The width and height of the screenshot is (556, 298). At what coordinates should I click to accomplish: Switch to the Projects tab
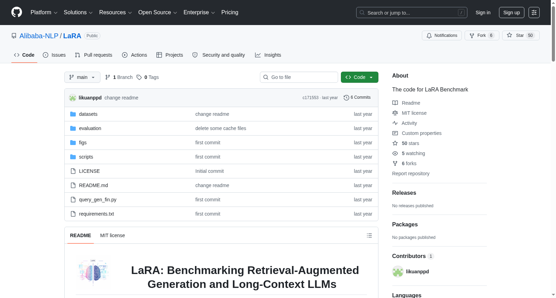click(x=170, y=55)
